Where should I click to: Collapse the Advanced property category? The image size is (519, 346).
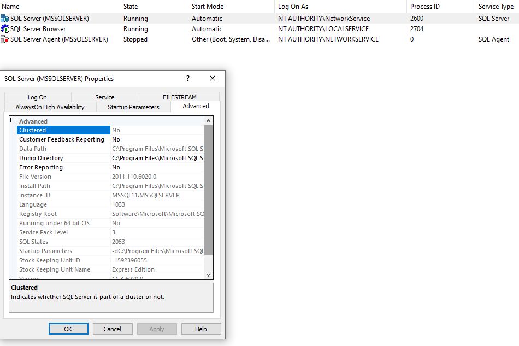(x=13, y=120)
